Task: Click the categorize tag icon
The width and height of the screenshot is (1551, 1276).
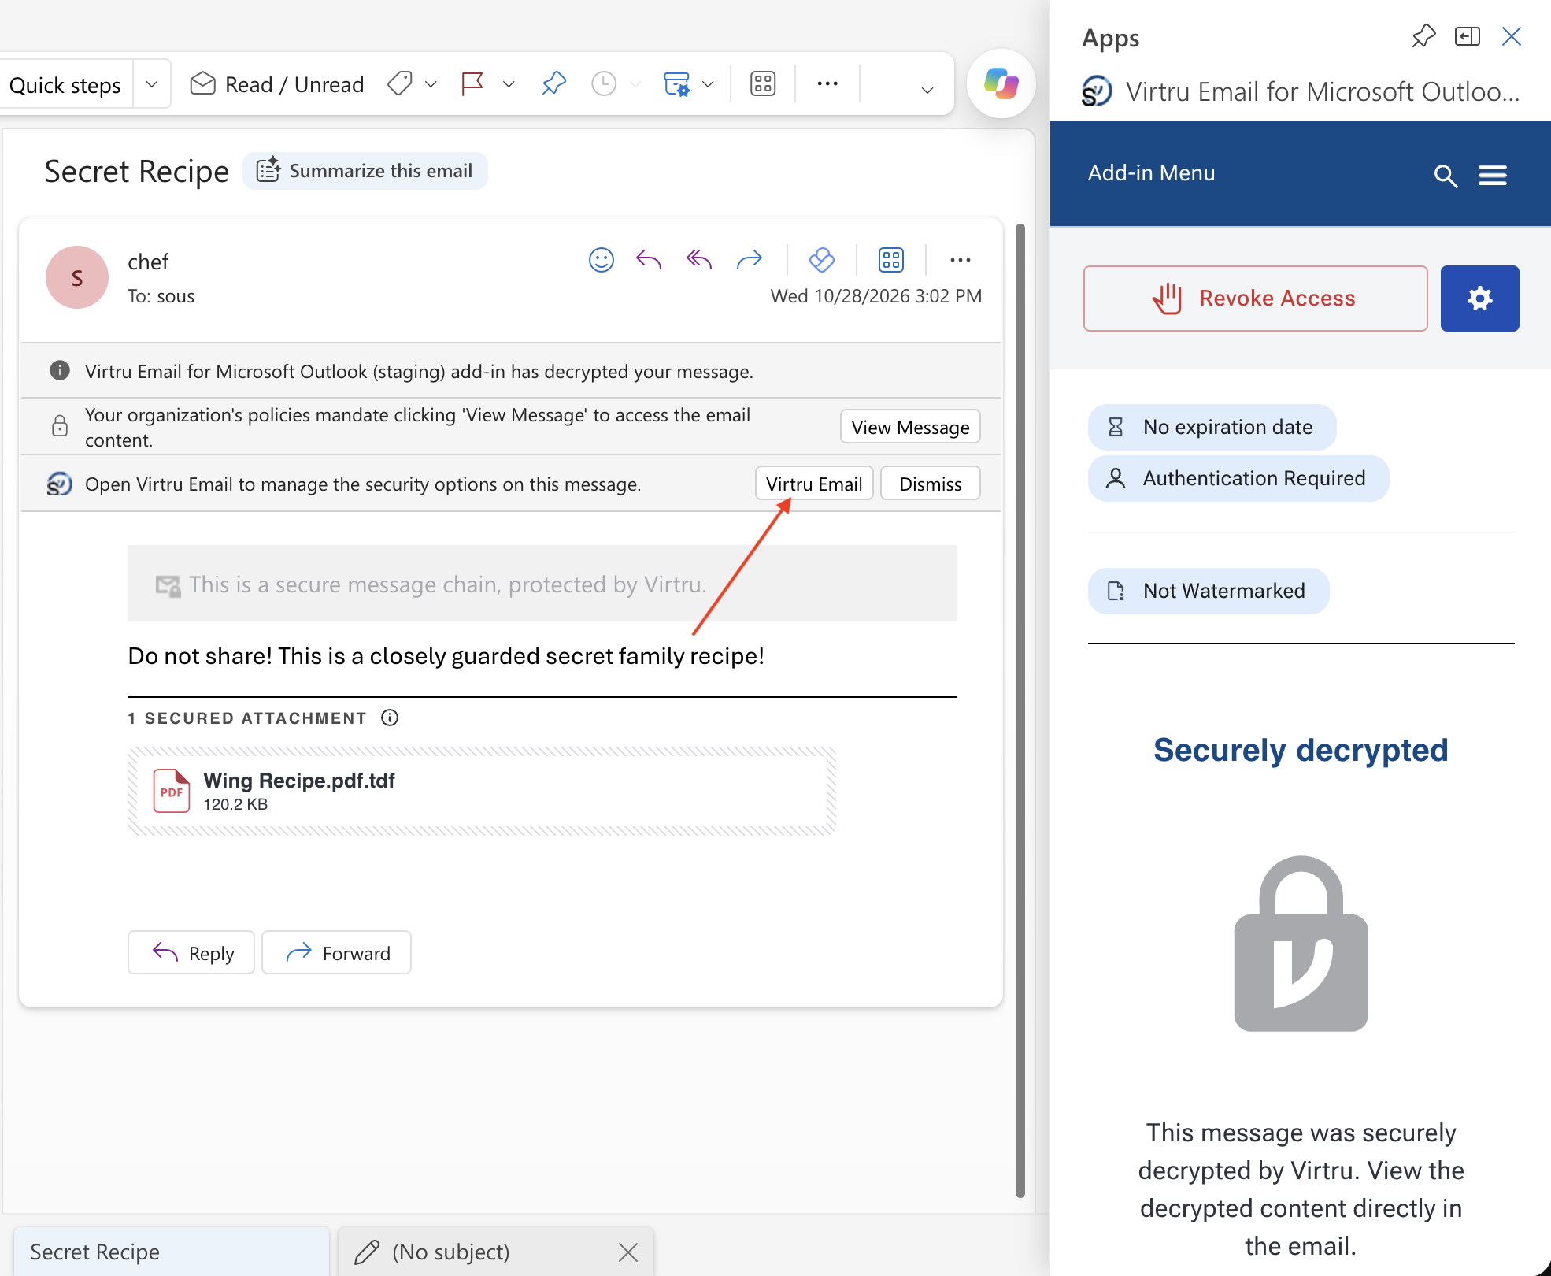Action: pos(400,83)
